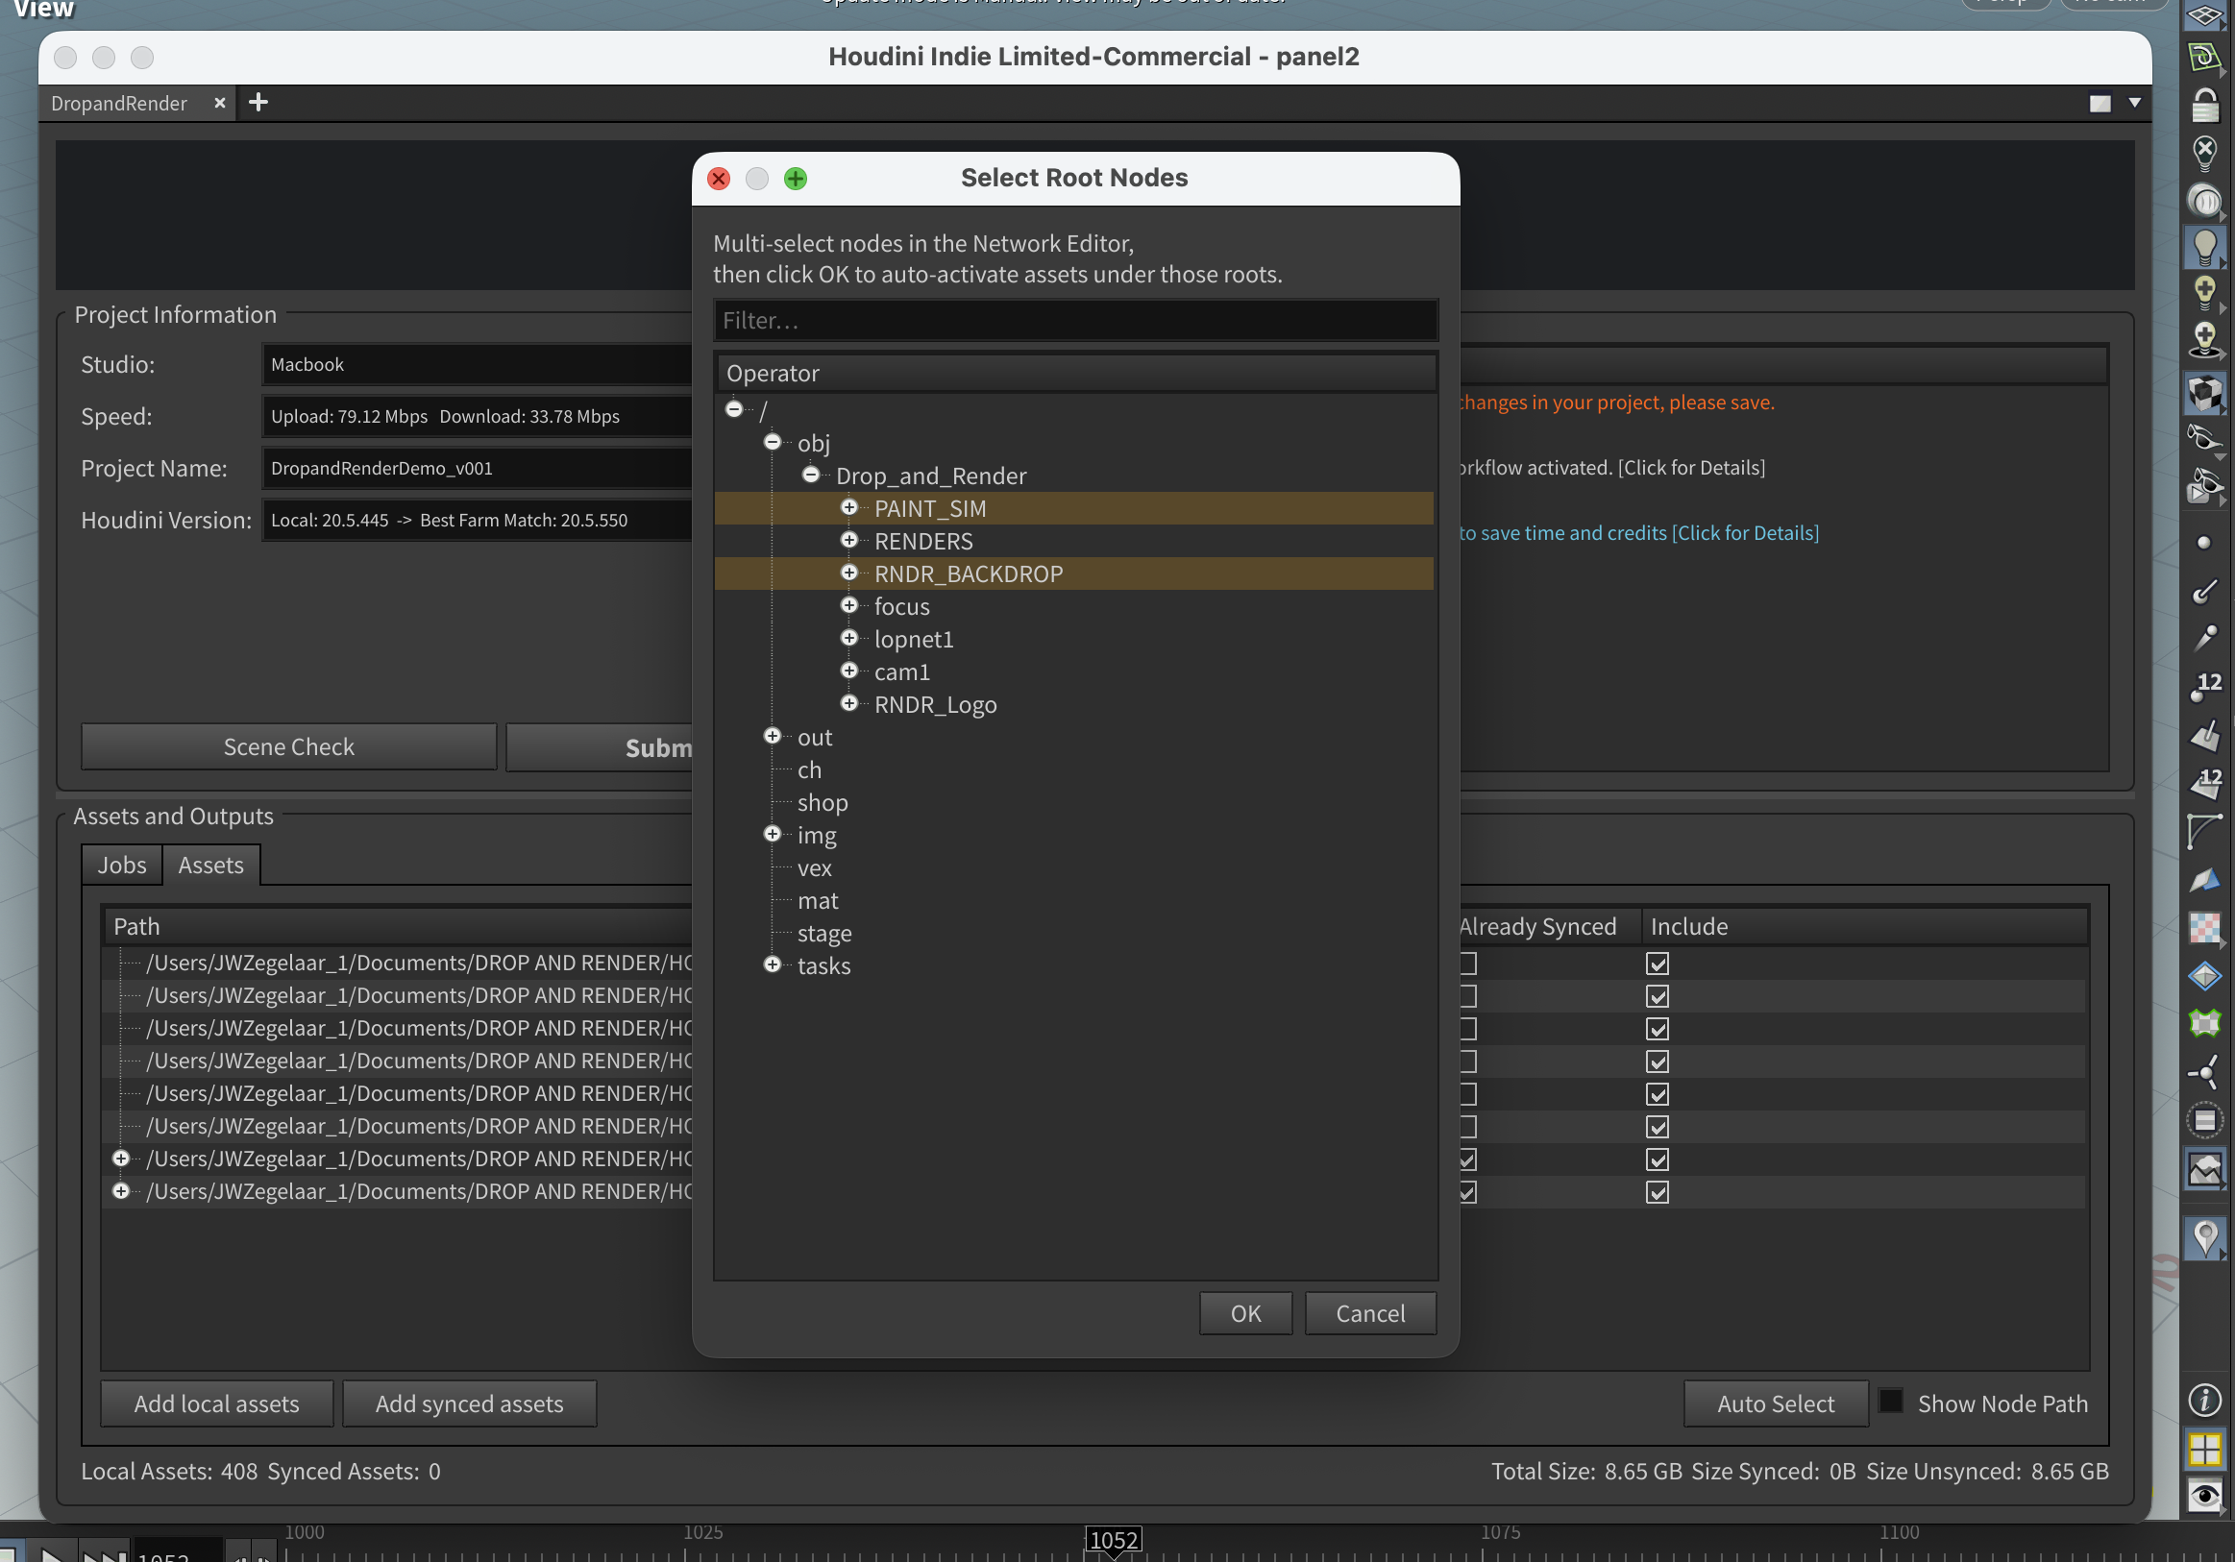Click frame 1052 on the timeline
Image resolution: width=2235 pixels, height=1562 pixels.
point(1114,1540)
